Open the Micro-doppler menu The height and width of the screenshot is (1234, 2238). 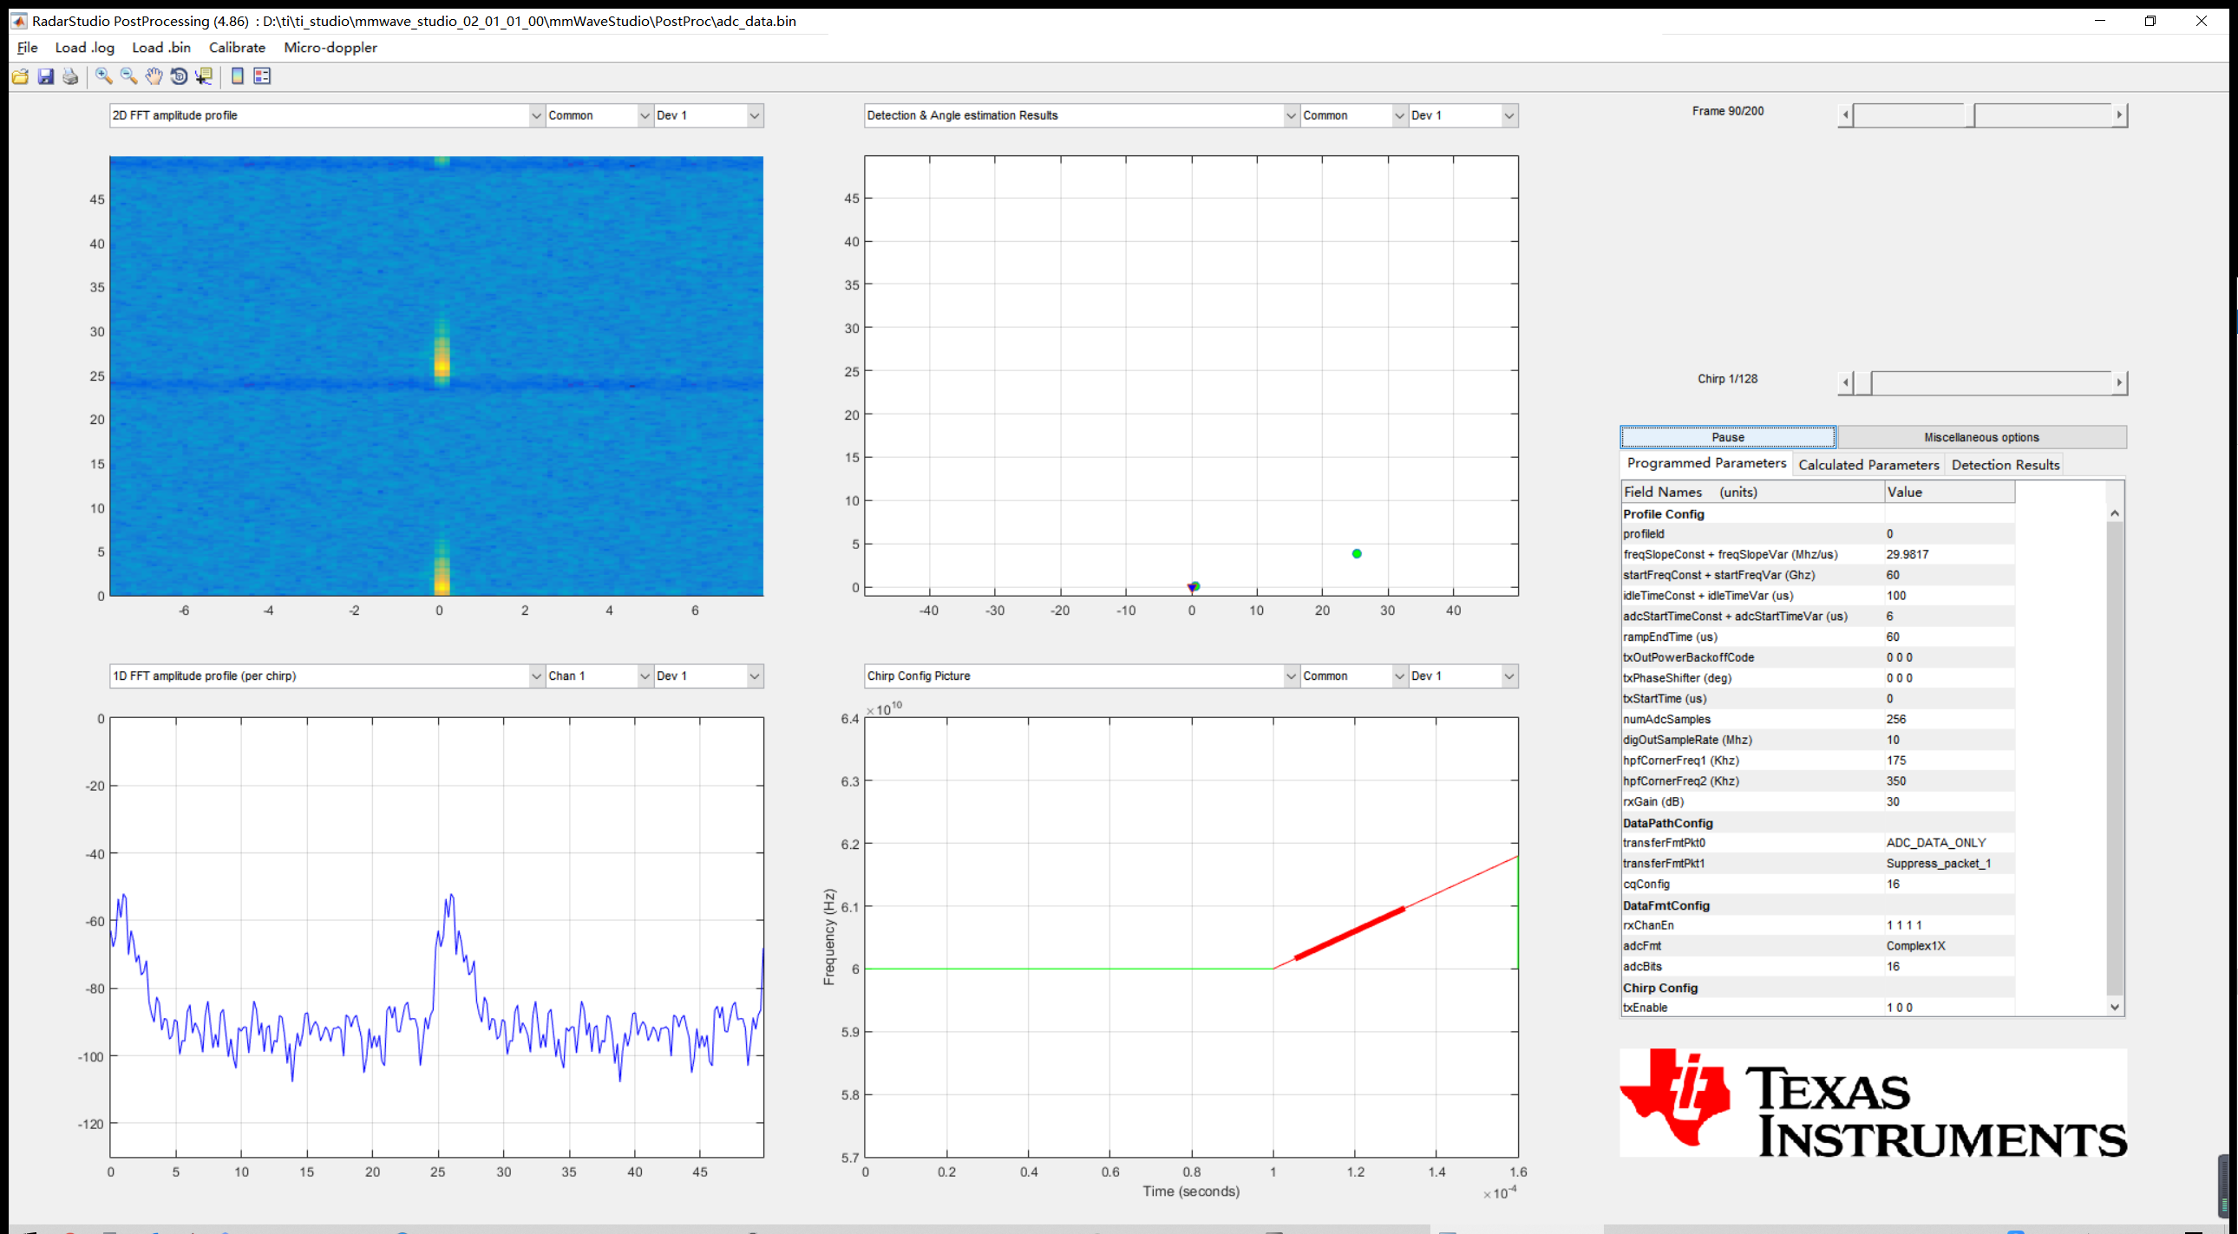point(330,48)
